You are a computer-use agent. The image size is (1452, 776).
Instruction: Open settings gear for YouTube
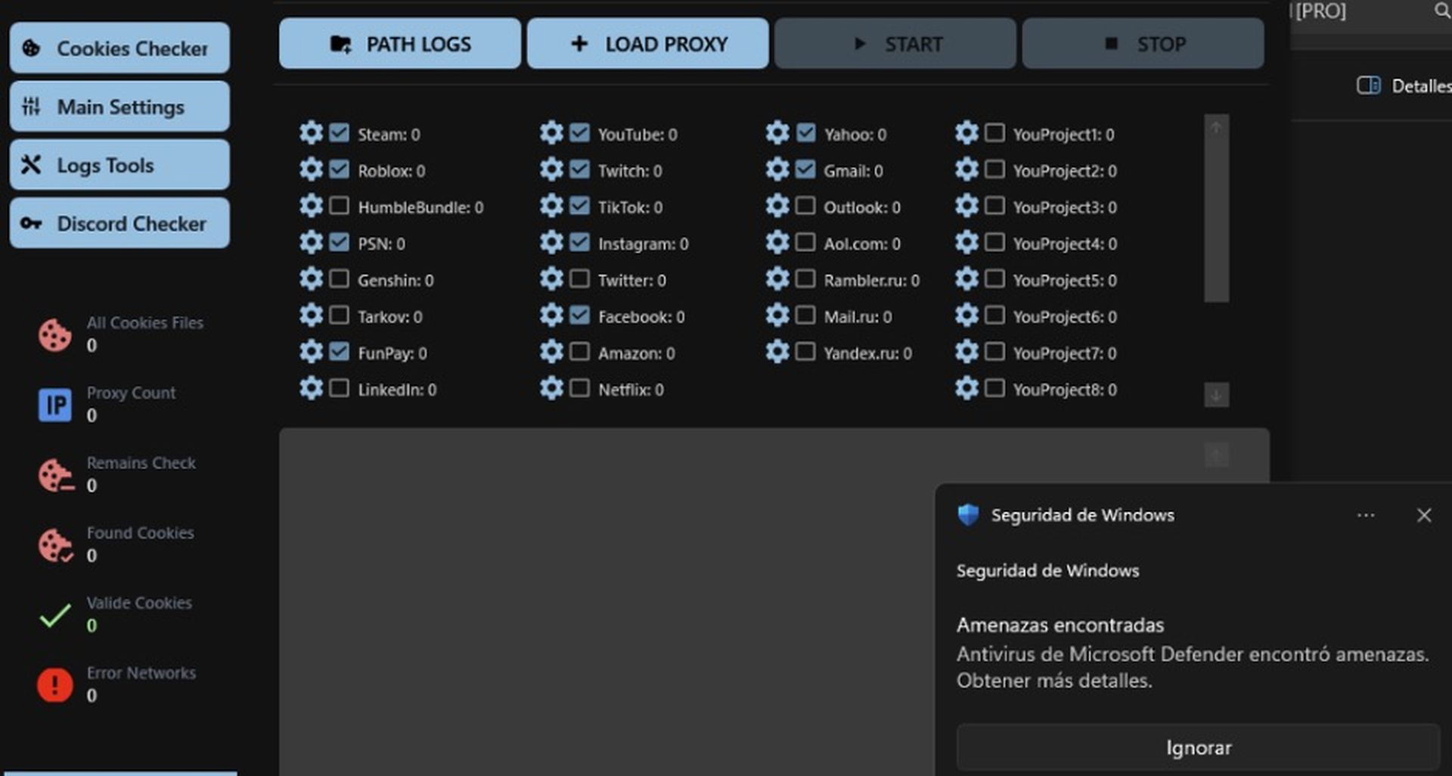tap(551, 133)
